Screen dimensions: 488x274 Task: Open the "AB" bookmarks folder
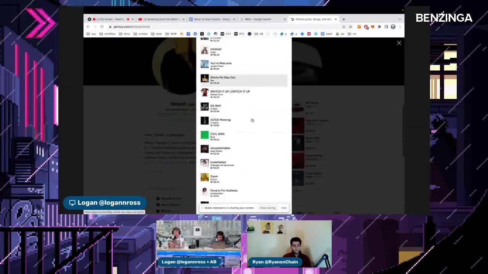[259, 34]
